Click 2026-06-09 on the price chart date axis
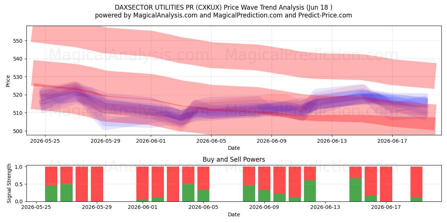The width and height of the screenshot is (447, 223). coord(272,141)
